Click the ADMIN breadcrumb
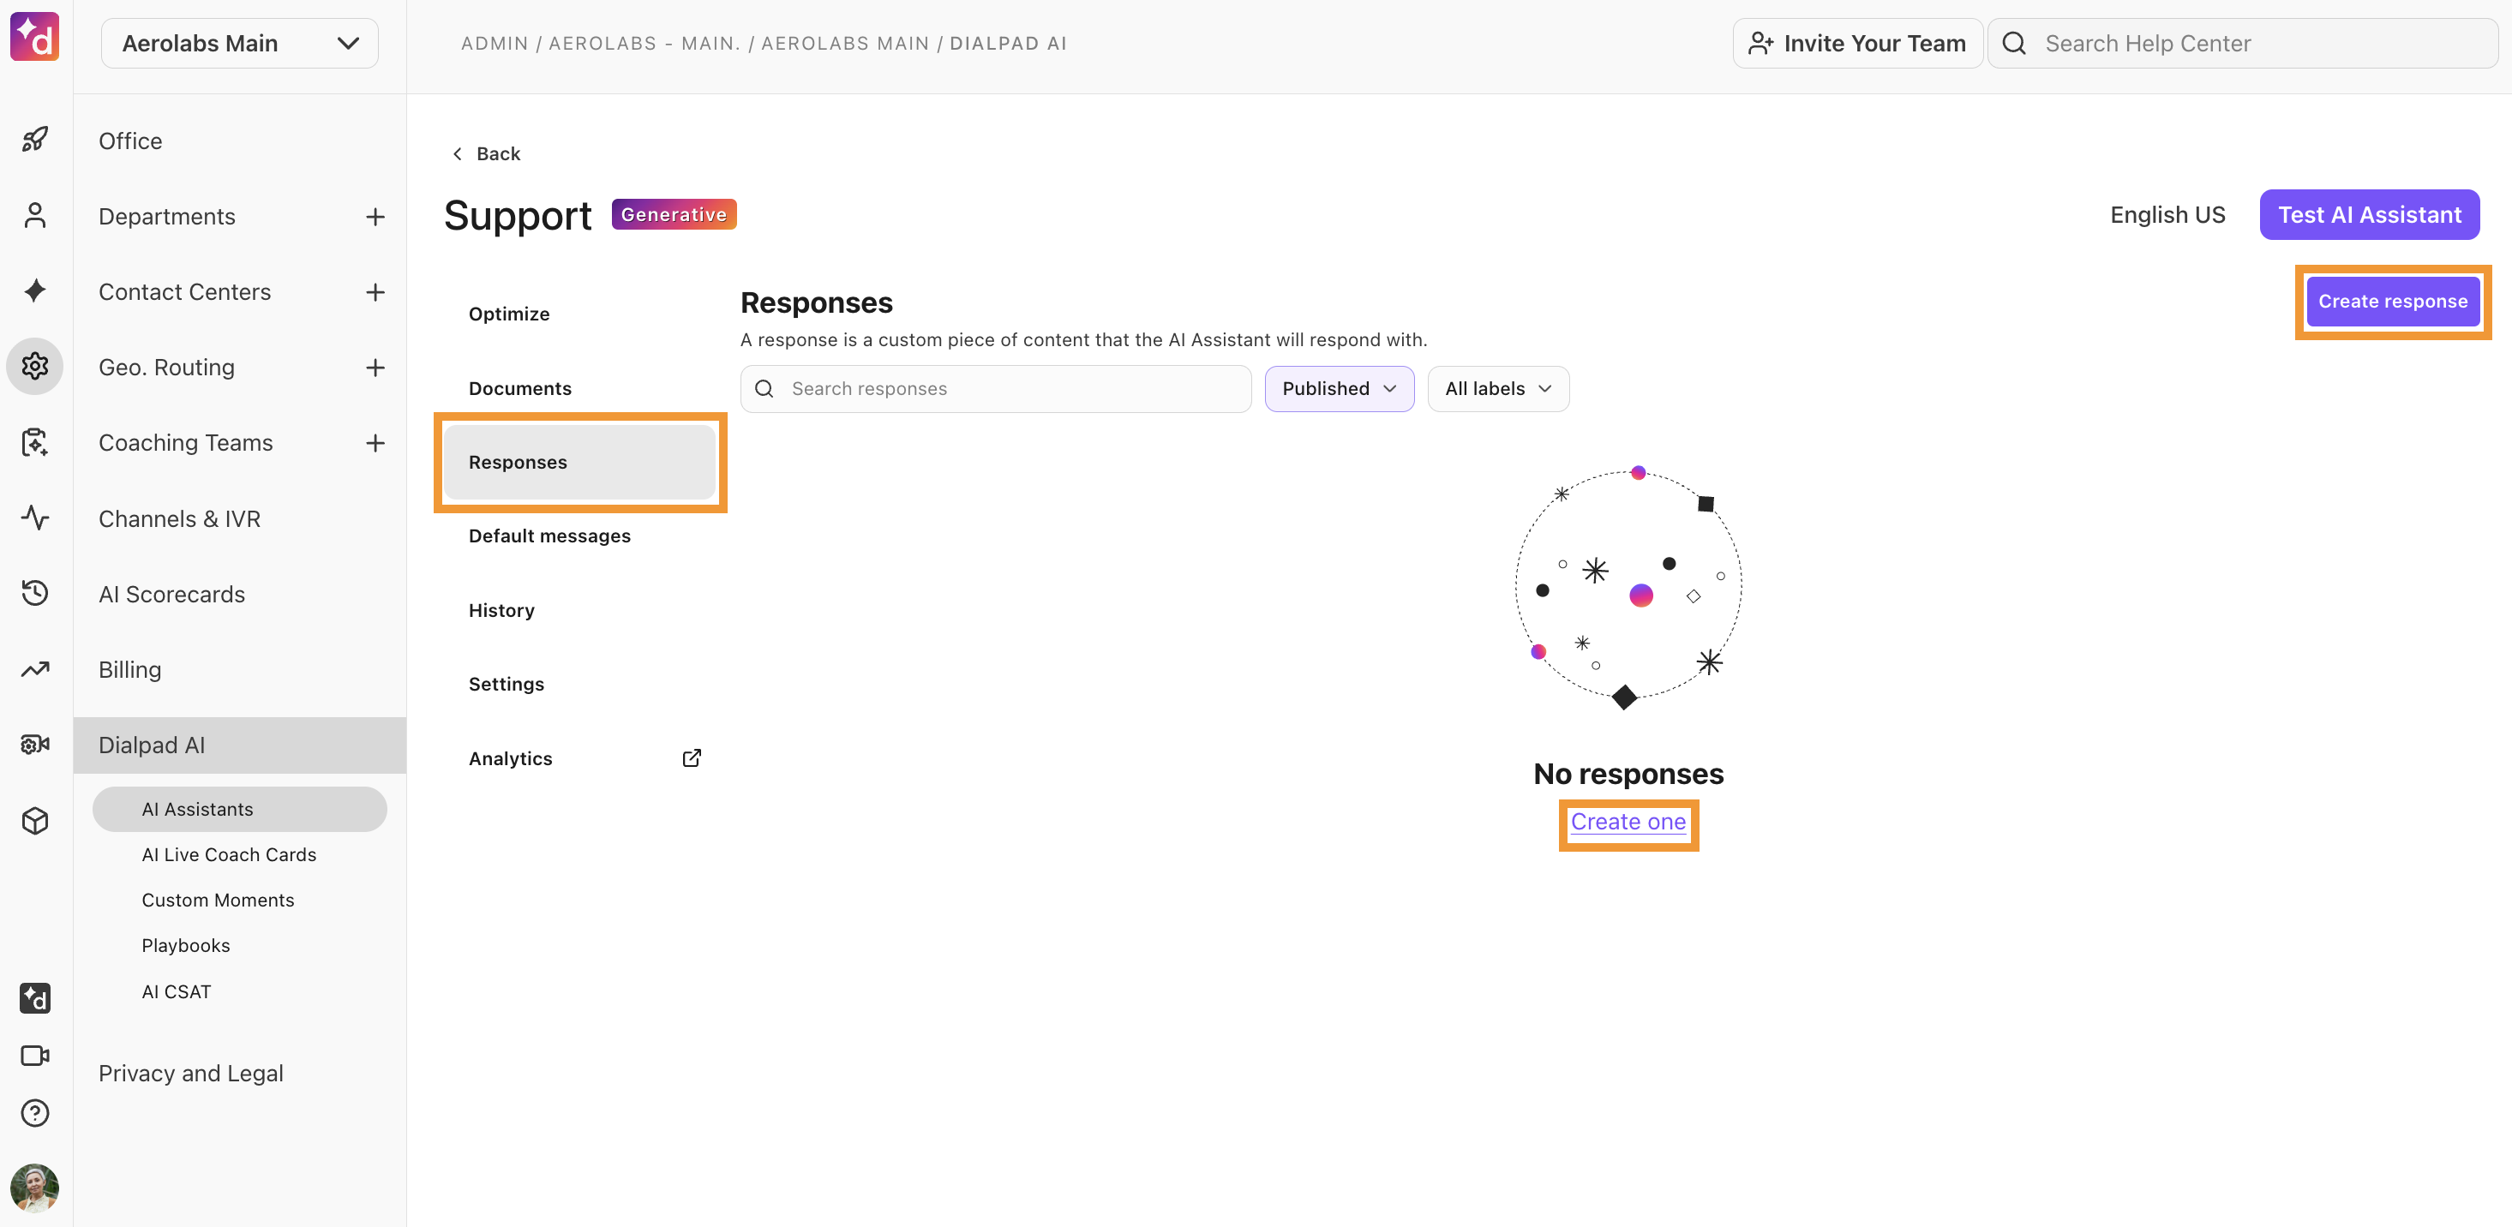 (495, 43)
